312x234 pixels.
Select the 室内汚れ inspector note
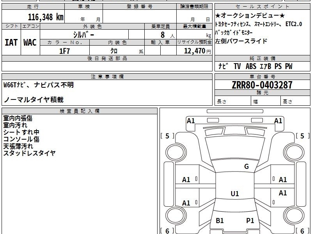(15, 125)
